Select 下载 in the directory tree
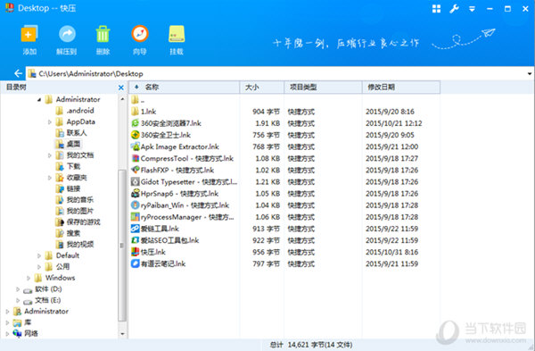535x351 pixels. (x=73, y=166)
